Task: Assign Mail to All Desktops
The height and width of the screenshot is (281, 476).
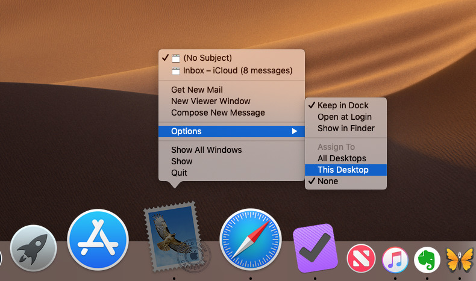Action: [x=346, y=158]
